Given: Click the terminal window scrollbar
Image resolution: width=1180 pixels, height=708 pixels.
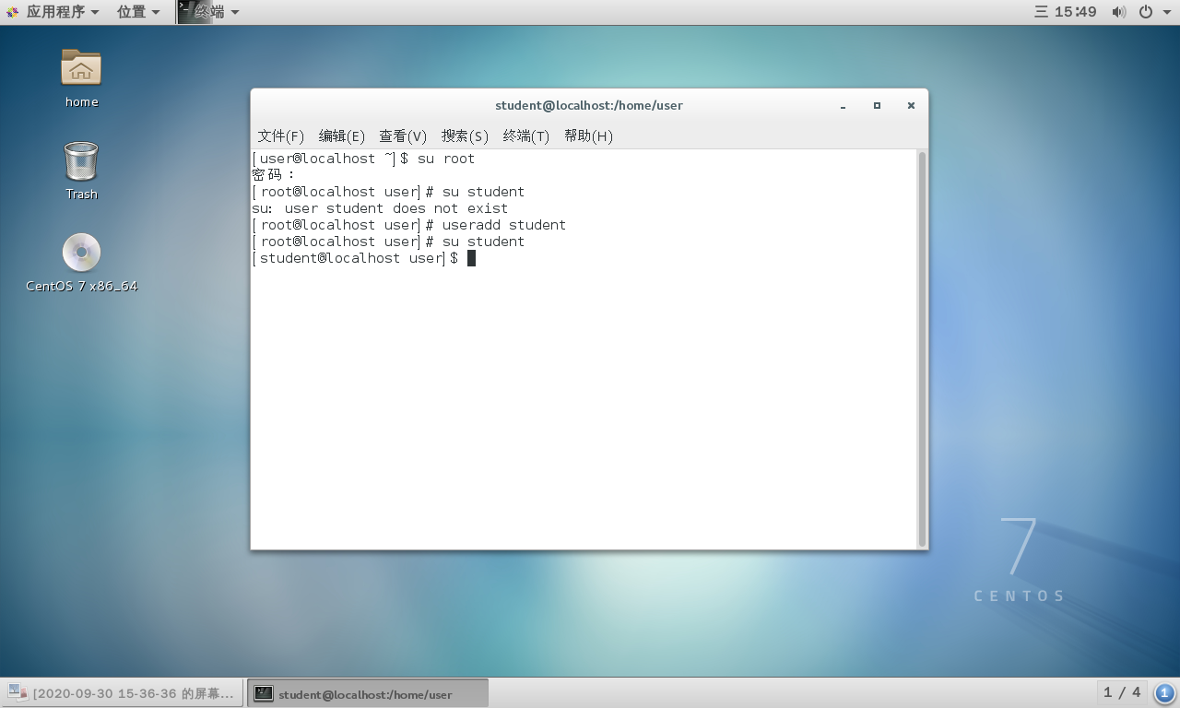Looking at the screenshot, I should pyautogui.click(x=921, y=350).
